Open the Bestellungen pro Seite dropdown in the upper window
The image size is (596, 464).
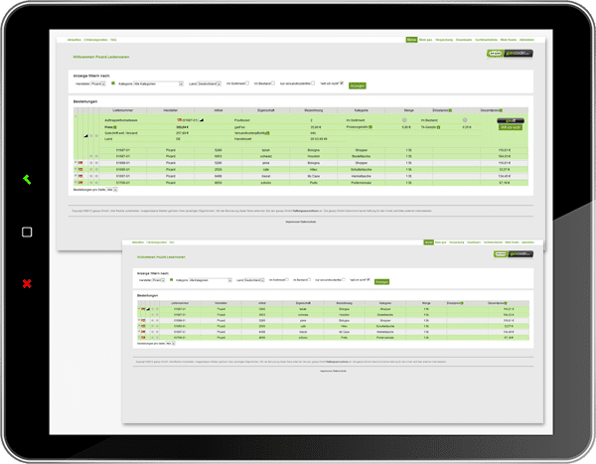[x=111, y=190]
